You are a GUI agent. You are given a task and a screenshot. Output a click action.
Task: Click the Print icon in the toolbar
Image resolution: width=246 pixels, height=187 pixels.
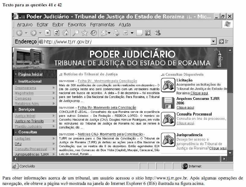pyautogui.click(x=117, y=33)
